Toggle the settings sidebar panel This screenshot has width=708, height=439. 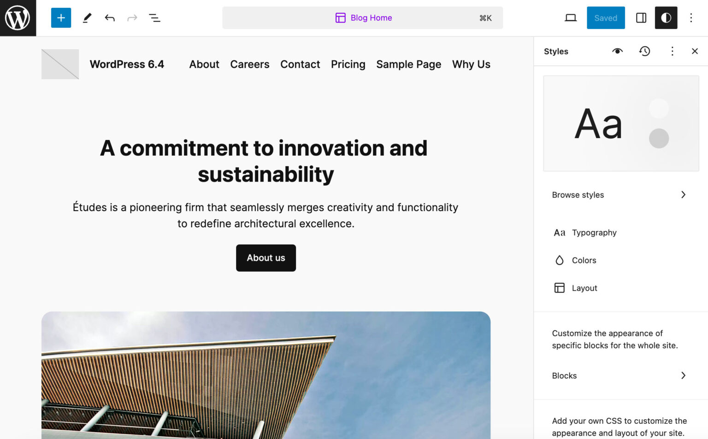641,18
